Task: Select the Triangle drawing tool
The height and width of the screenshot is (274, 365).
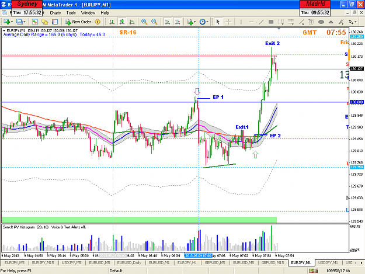Action: pos(331,22)
